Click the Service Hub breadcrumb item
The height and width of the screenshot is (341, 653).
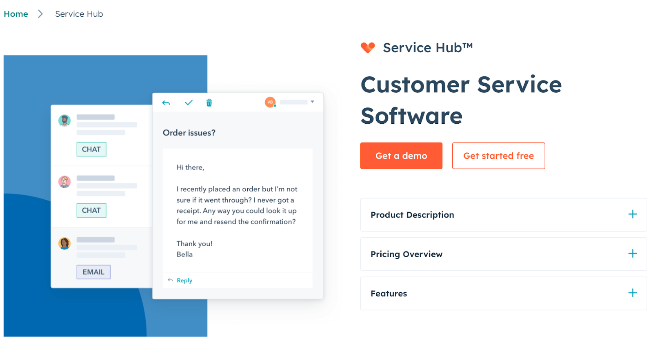pos(79,14)
